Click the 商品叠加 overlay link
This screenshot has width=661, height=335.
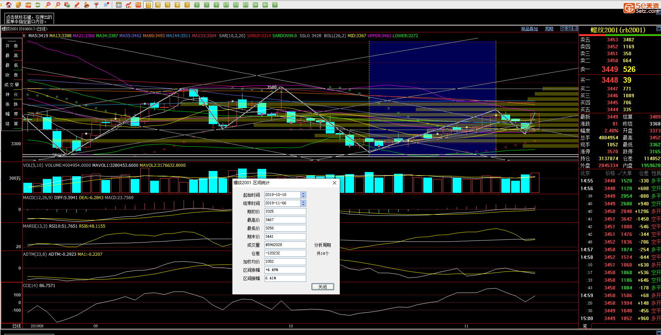(529, 29)
